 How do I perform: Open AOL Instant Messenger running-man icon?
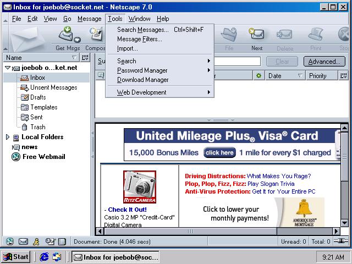(x=36, y=241)
